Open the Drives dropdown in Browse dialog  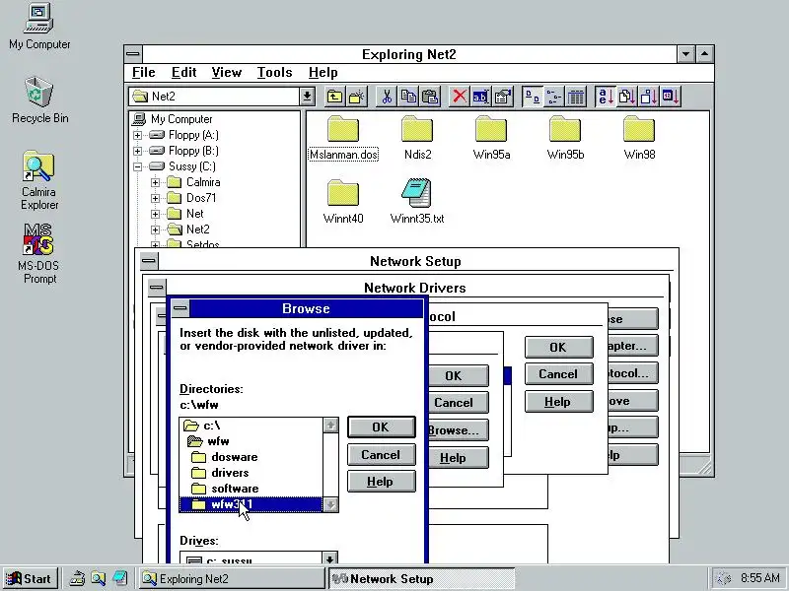(329, 558)
